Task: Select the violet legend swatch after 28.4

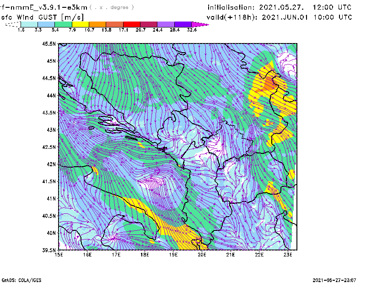Action: [183, 24]
